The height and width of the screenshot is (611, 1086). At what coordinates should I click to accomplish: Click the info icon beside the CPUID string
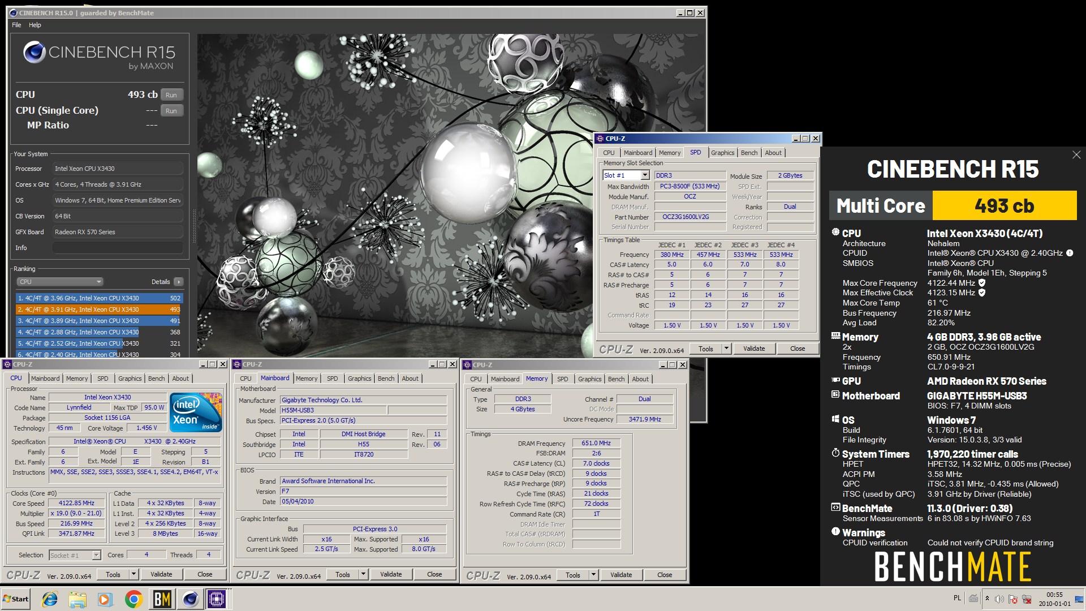[x=1070, y=253]
